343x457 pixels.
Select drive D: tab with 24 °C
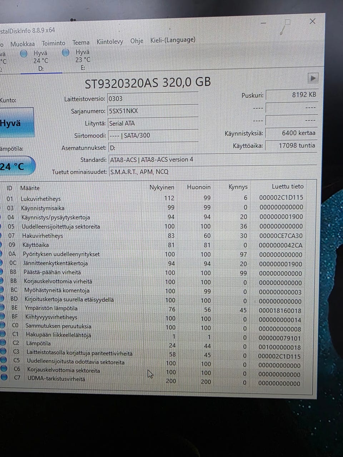[41, 61]
